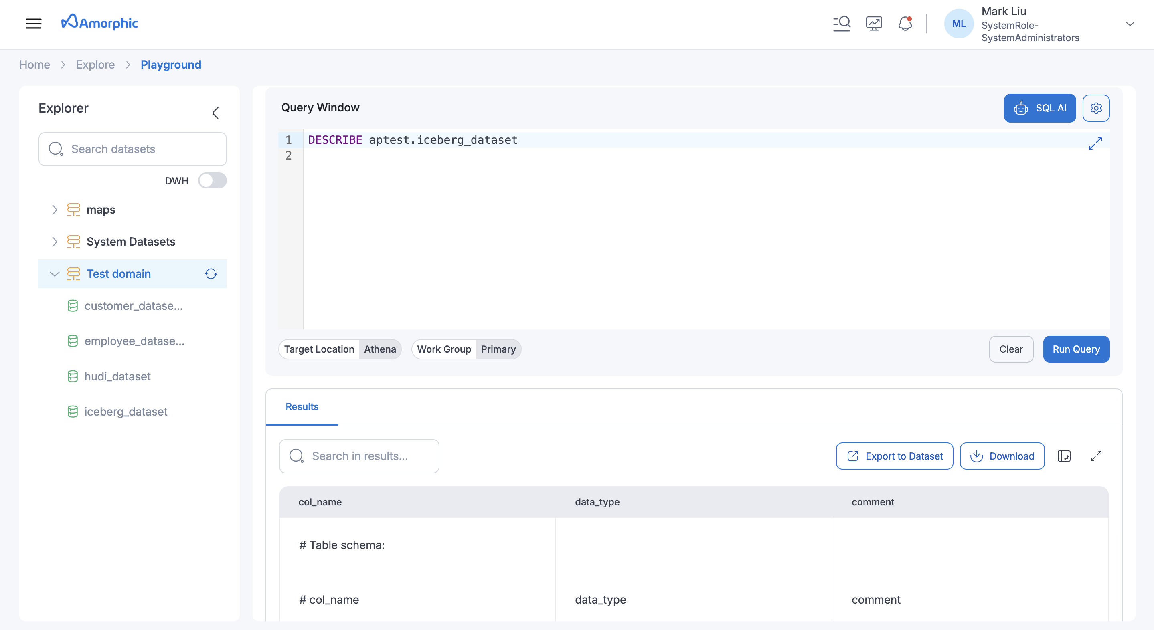Expand the query editor to fullscreen
This screenshot has width=1154, height=630.
1096,143
